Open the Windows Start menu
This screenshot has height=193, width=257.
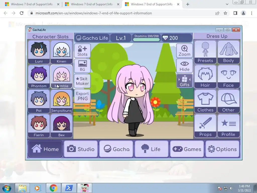pos(7,188)
